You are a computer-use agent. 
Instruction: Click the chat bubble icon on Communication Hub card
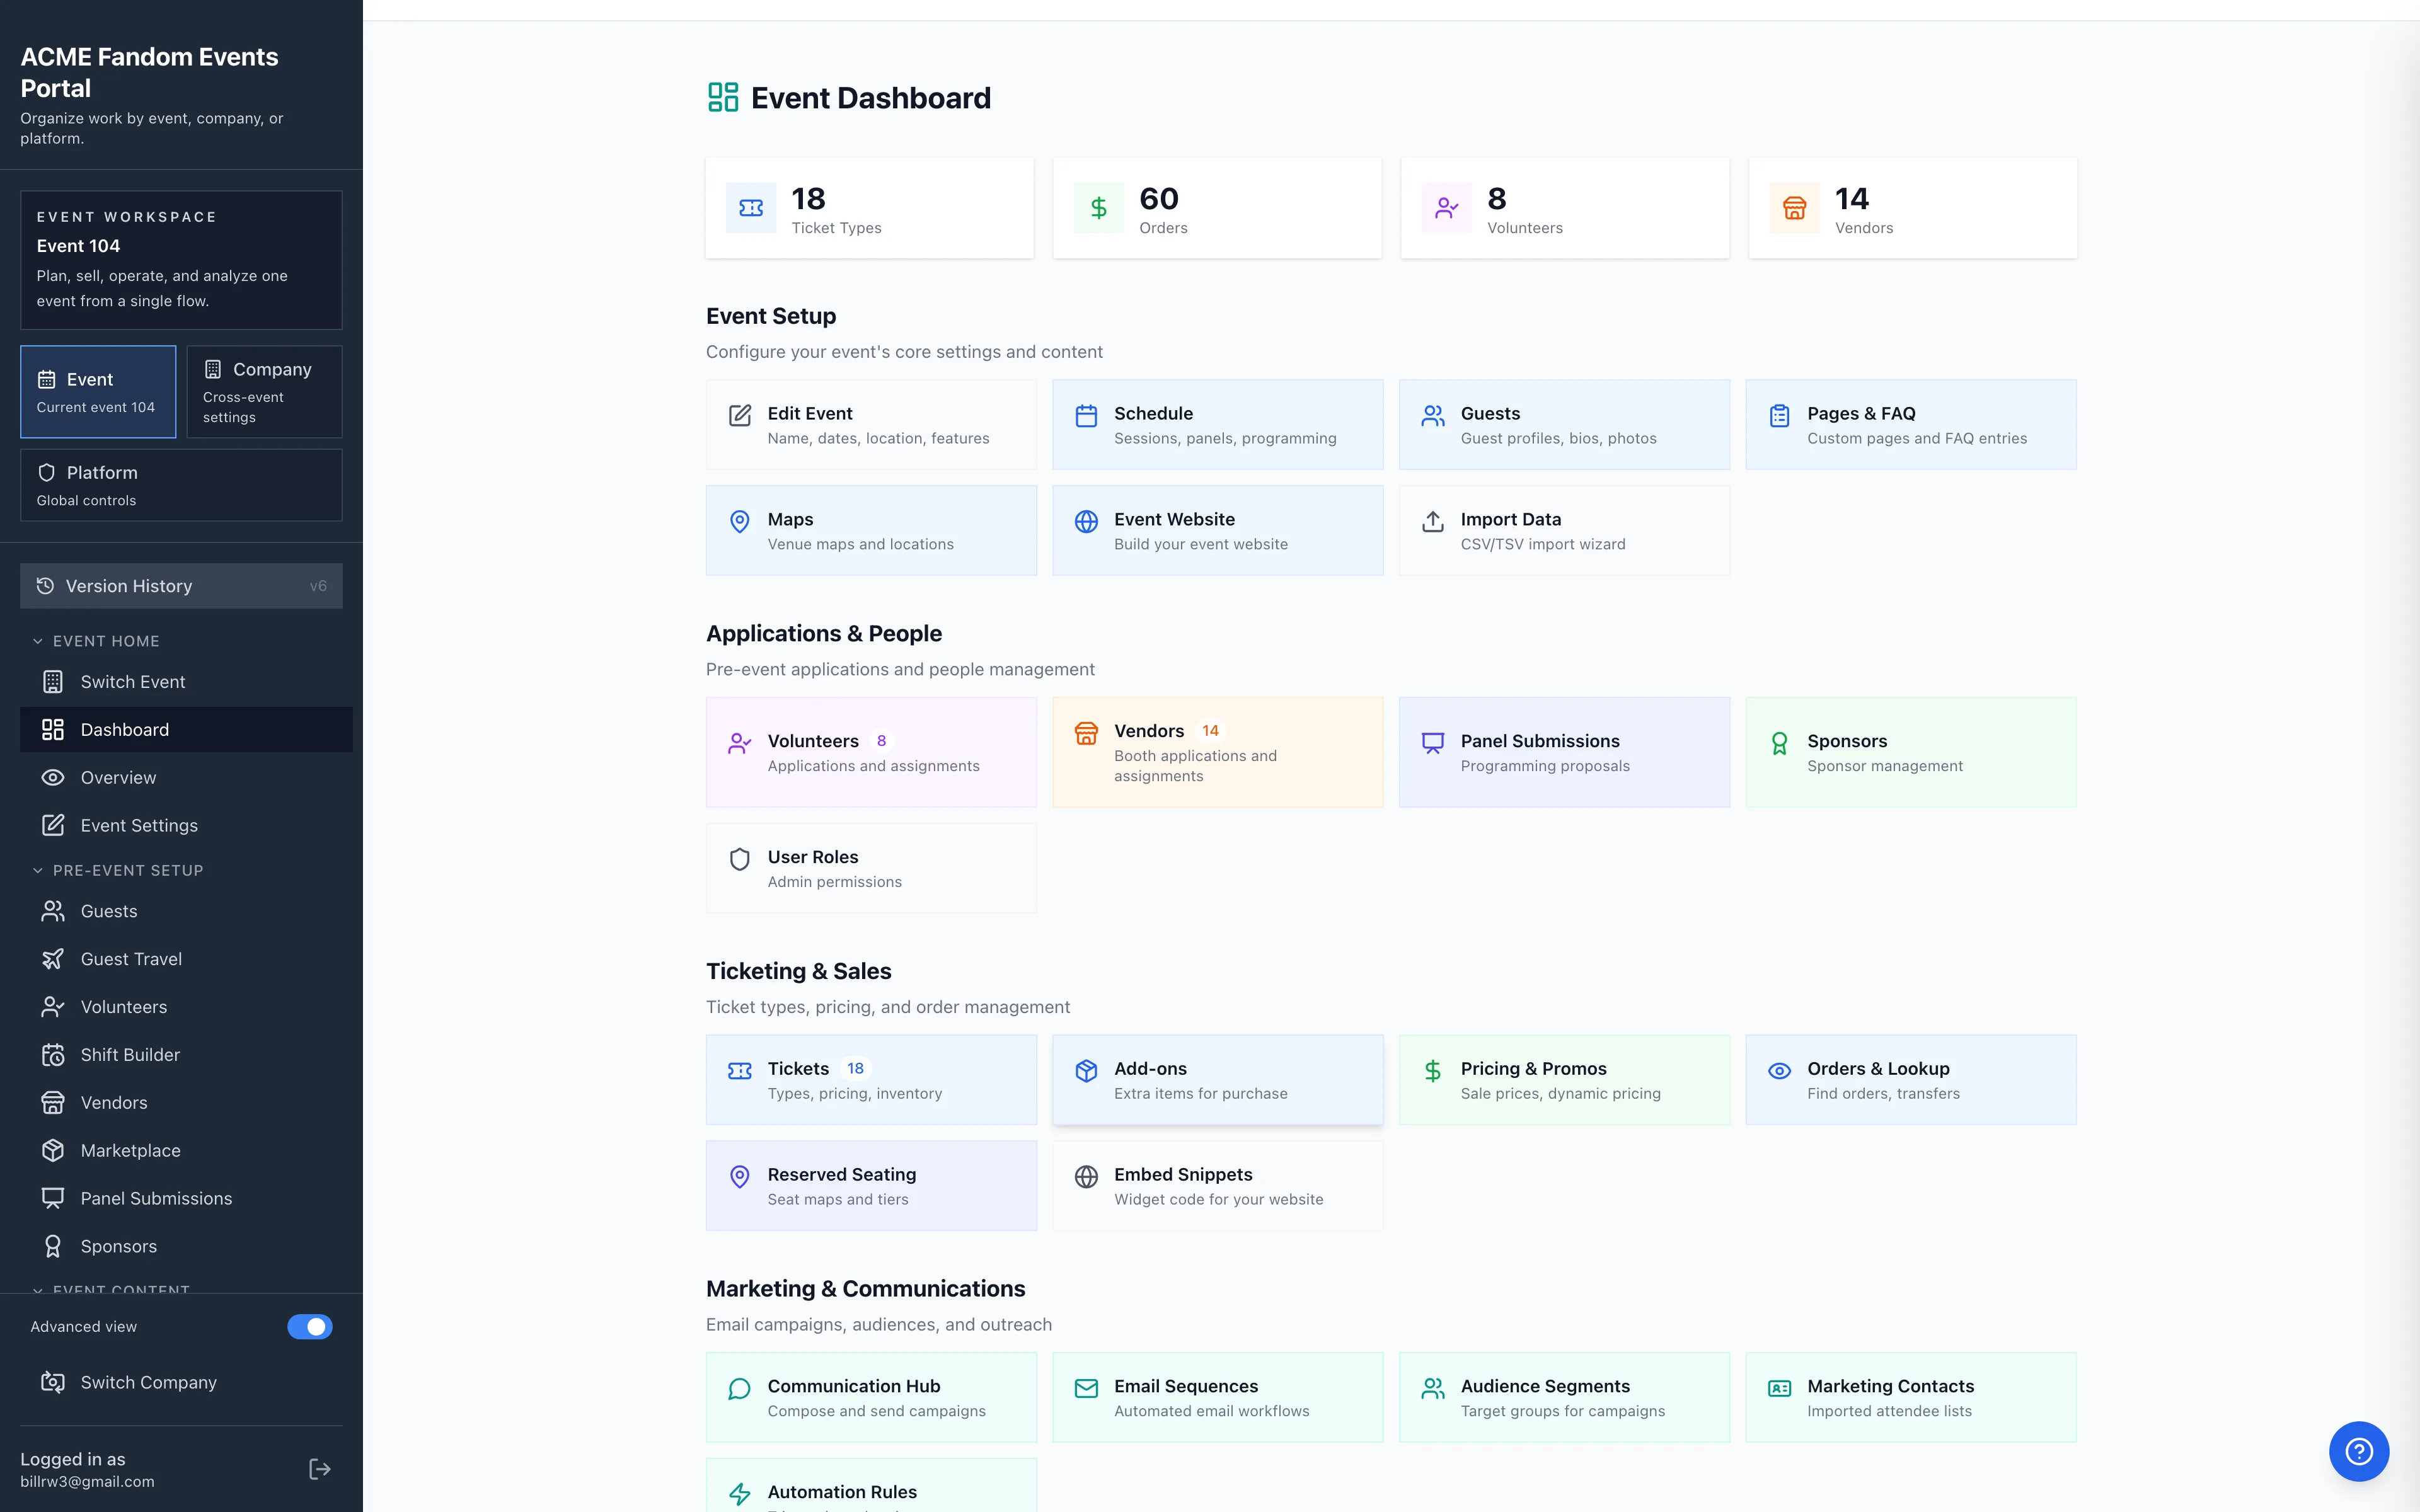(x=740, y=1389)
